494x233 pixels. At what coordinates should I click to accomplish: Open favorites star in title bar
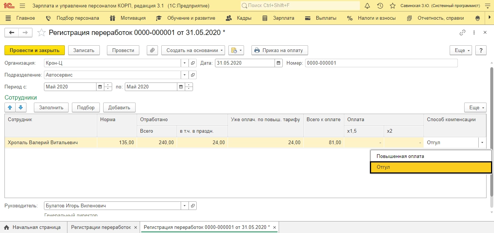point(392,6)
